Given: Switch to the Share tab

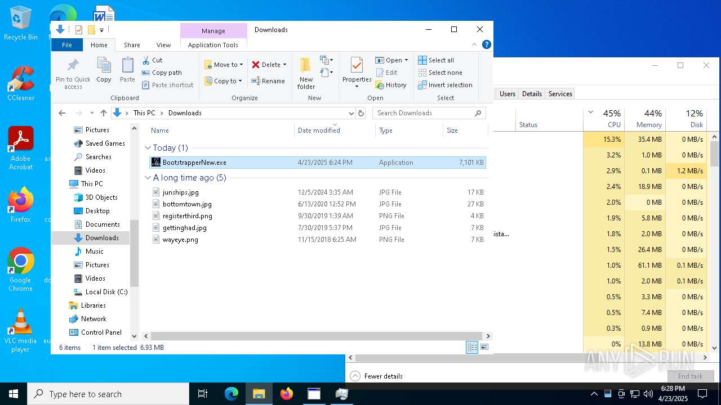Looking at the screenshot, I should [132, 45].
